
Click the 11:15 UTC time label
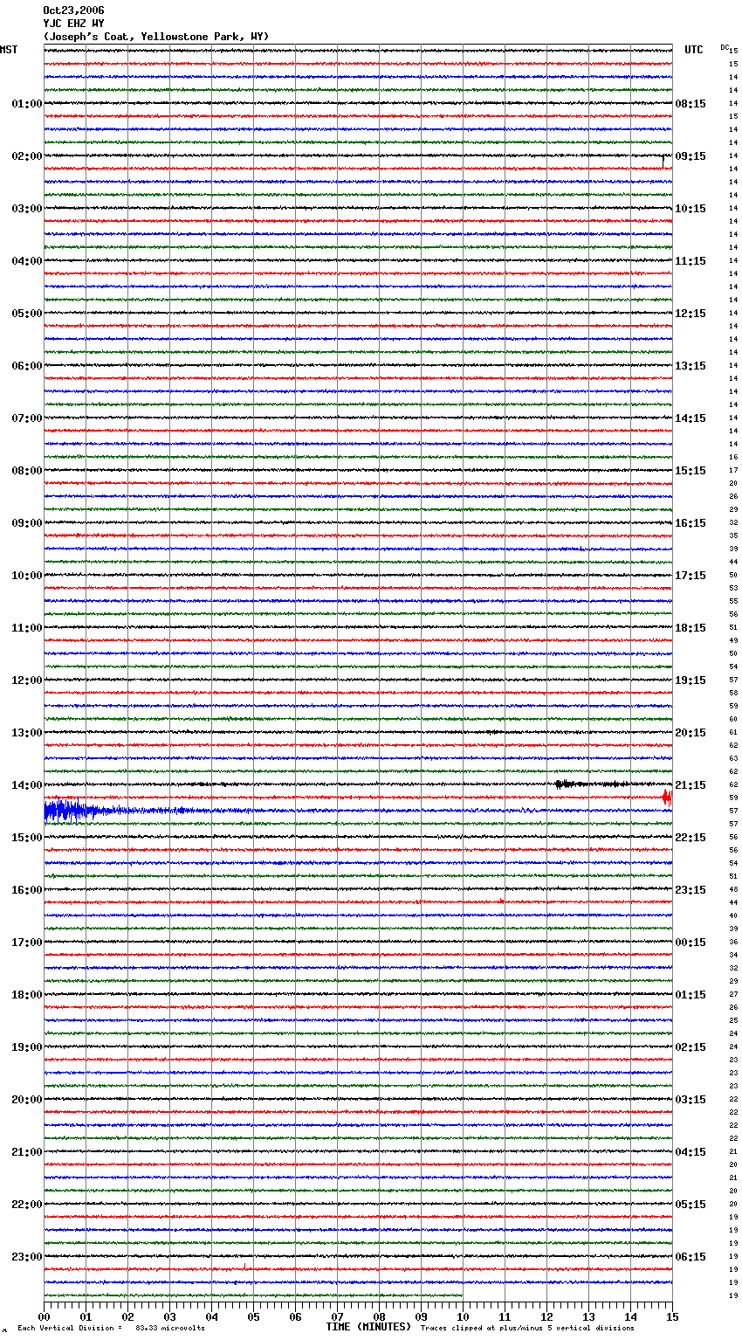(x=690, y=261)
